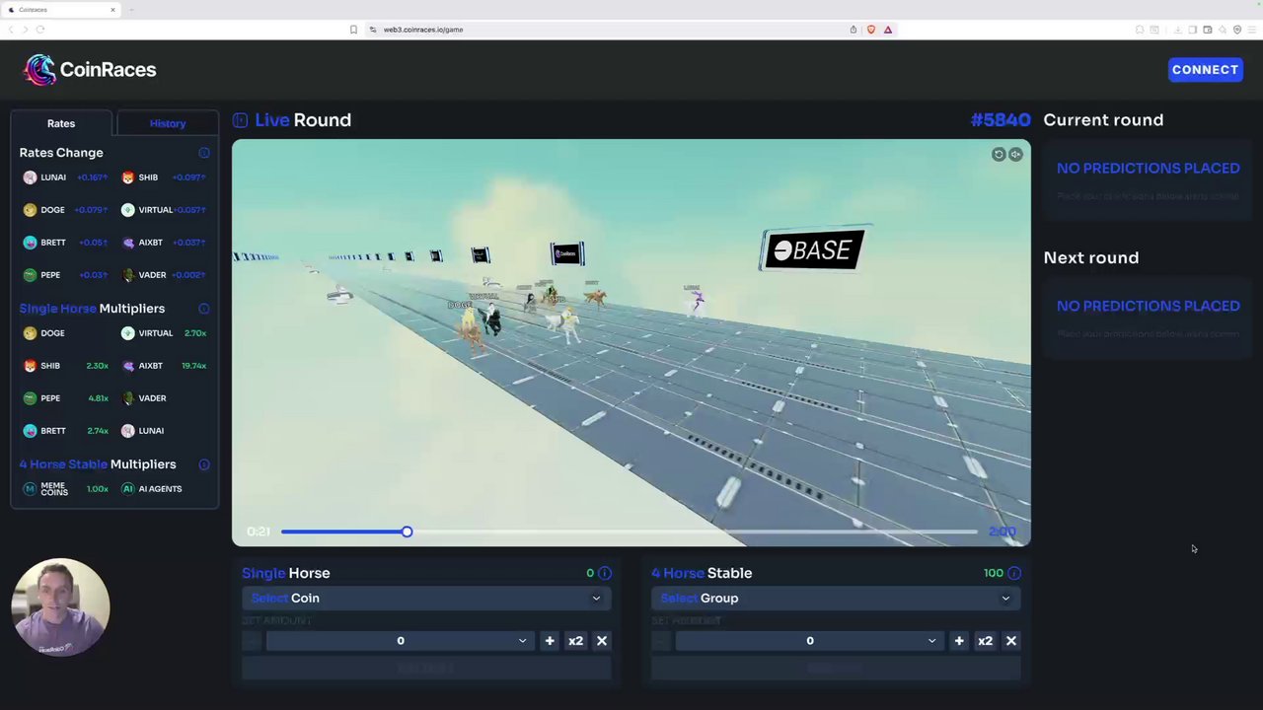Open a new browser tab
The image size is (1263, 710).
(x=131, y=10)
